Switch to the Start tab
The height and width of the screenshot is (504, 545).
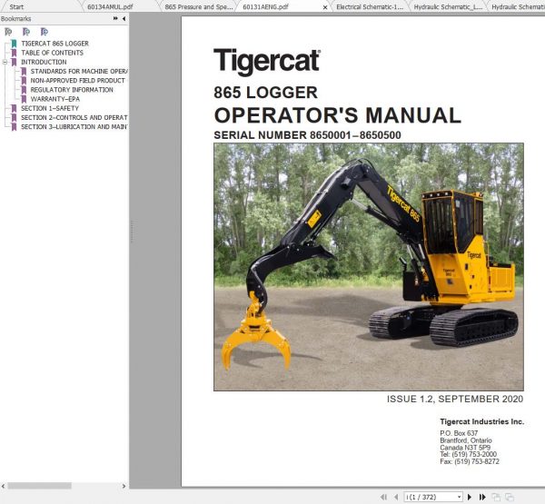point(16,6)
